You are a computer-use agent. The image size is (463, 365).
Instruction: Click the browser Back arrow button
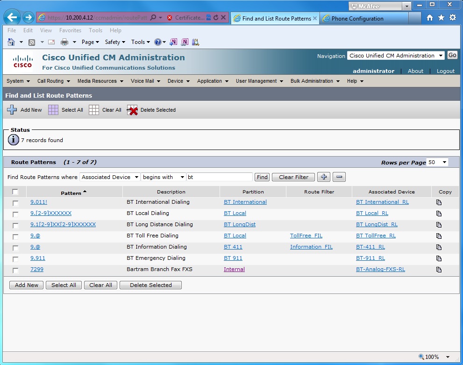(12, 17)
